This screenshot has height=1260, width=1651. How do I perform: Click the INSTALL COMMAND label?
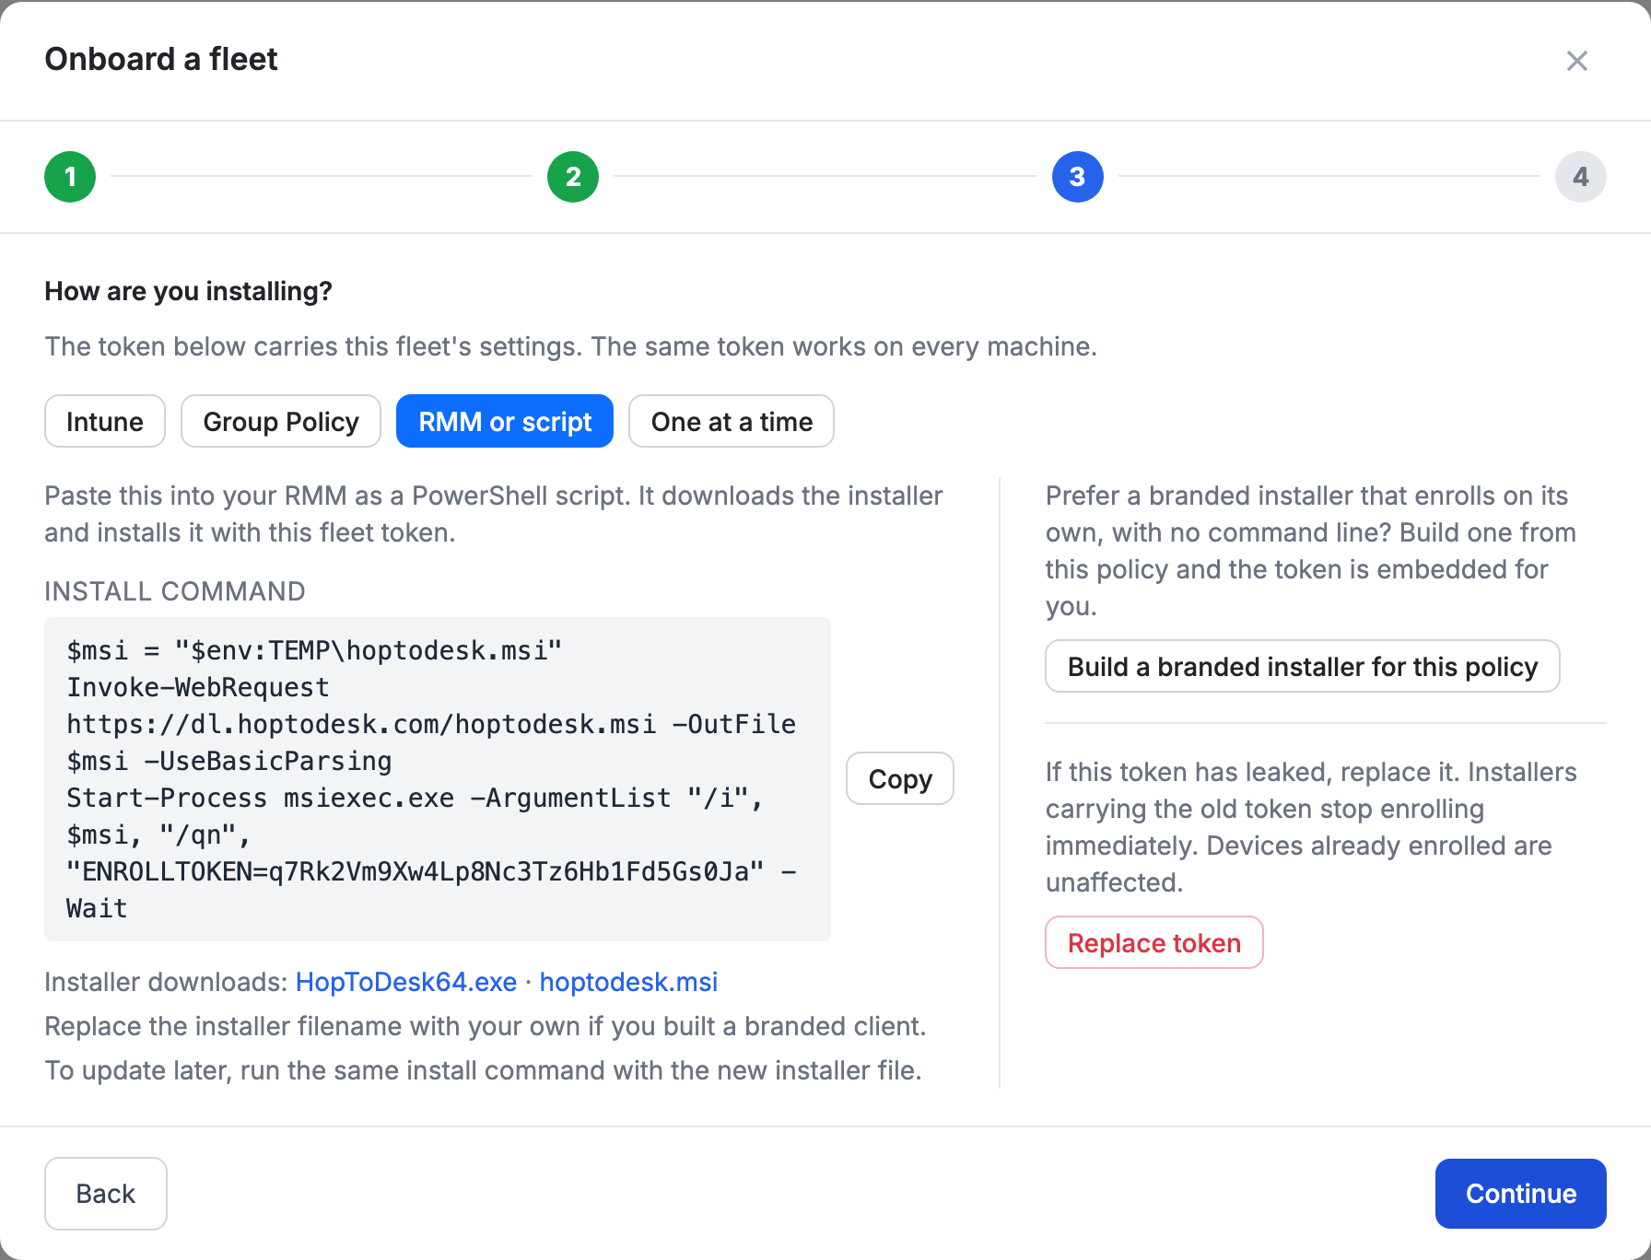[175, 591]
